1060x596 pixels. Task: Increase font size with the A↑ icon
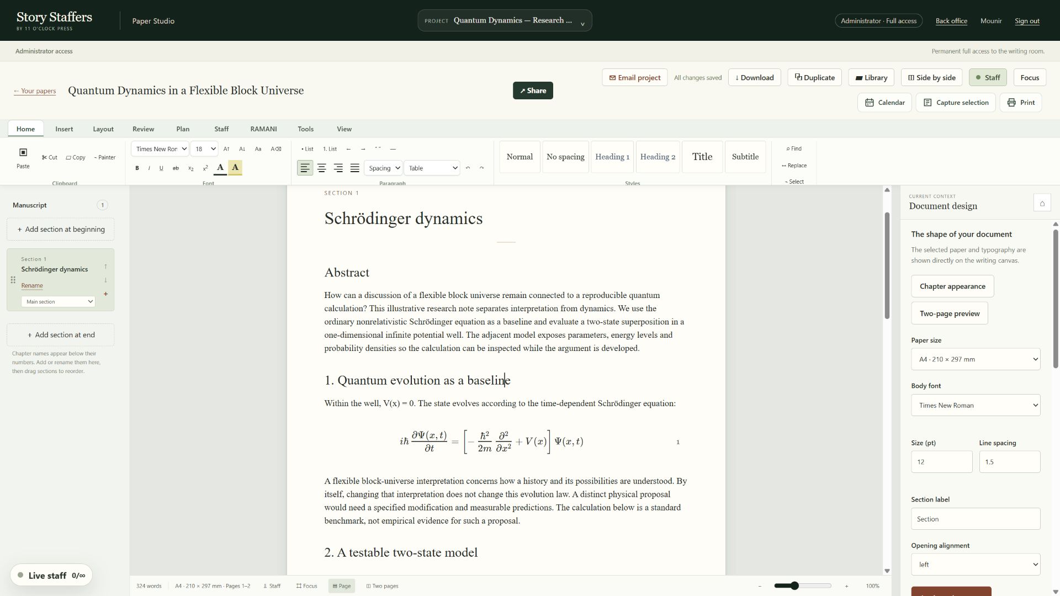(226, 149)
